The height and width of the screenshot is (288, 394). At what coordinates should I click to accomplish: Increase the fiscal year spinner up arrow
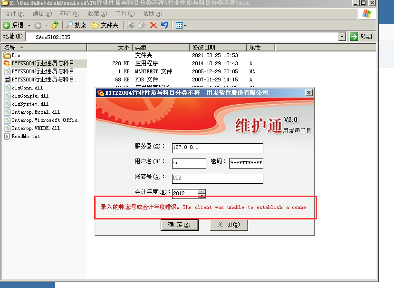click(x=202, y=191)
